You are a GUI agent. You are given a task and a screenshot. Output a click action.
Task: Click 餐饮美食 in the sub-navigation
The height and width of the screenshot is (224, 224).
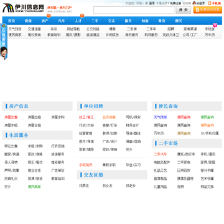[x=34, y=35]
